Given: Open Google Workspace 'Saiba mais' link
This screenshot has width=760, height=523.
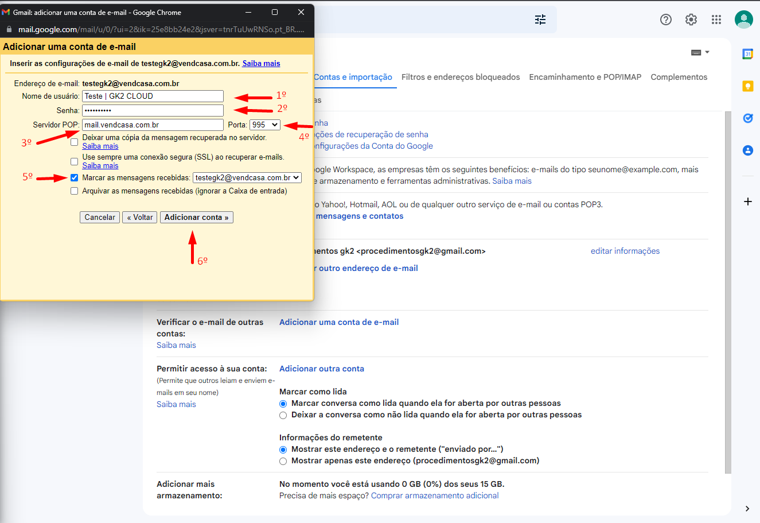Looking at the screenshot, I should (x=512, y=181).
